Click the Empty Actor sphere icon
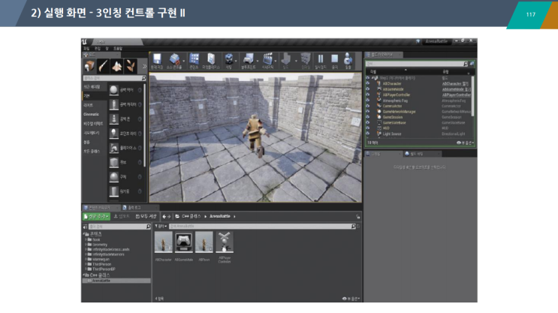Screen dimensions: 558x313 tap(113, 90)
